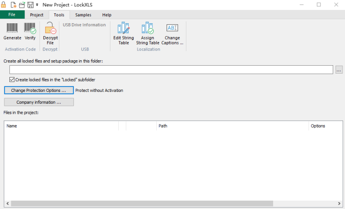This screenshot has width=345, height=209.
Task: Switch to the Samples tab
Action: click(x=83, y=15)
